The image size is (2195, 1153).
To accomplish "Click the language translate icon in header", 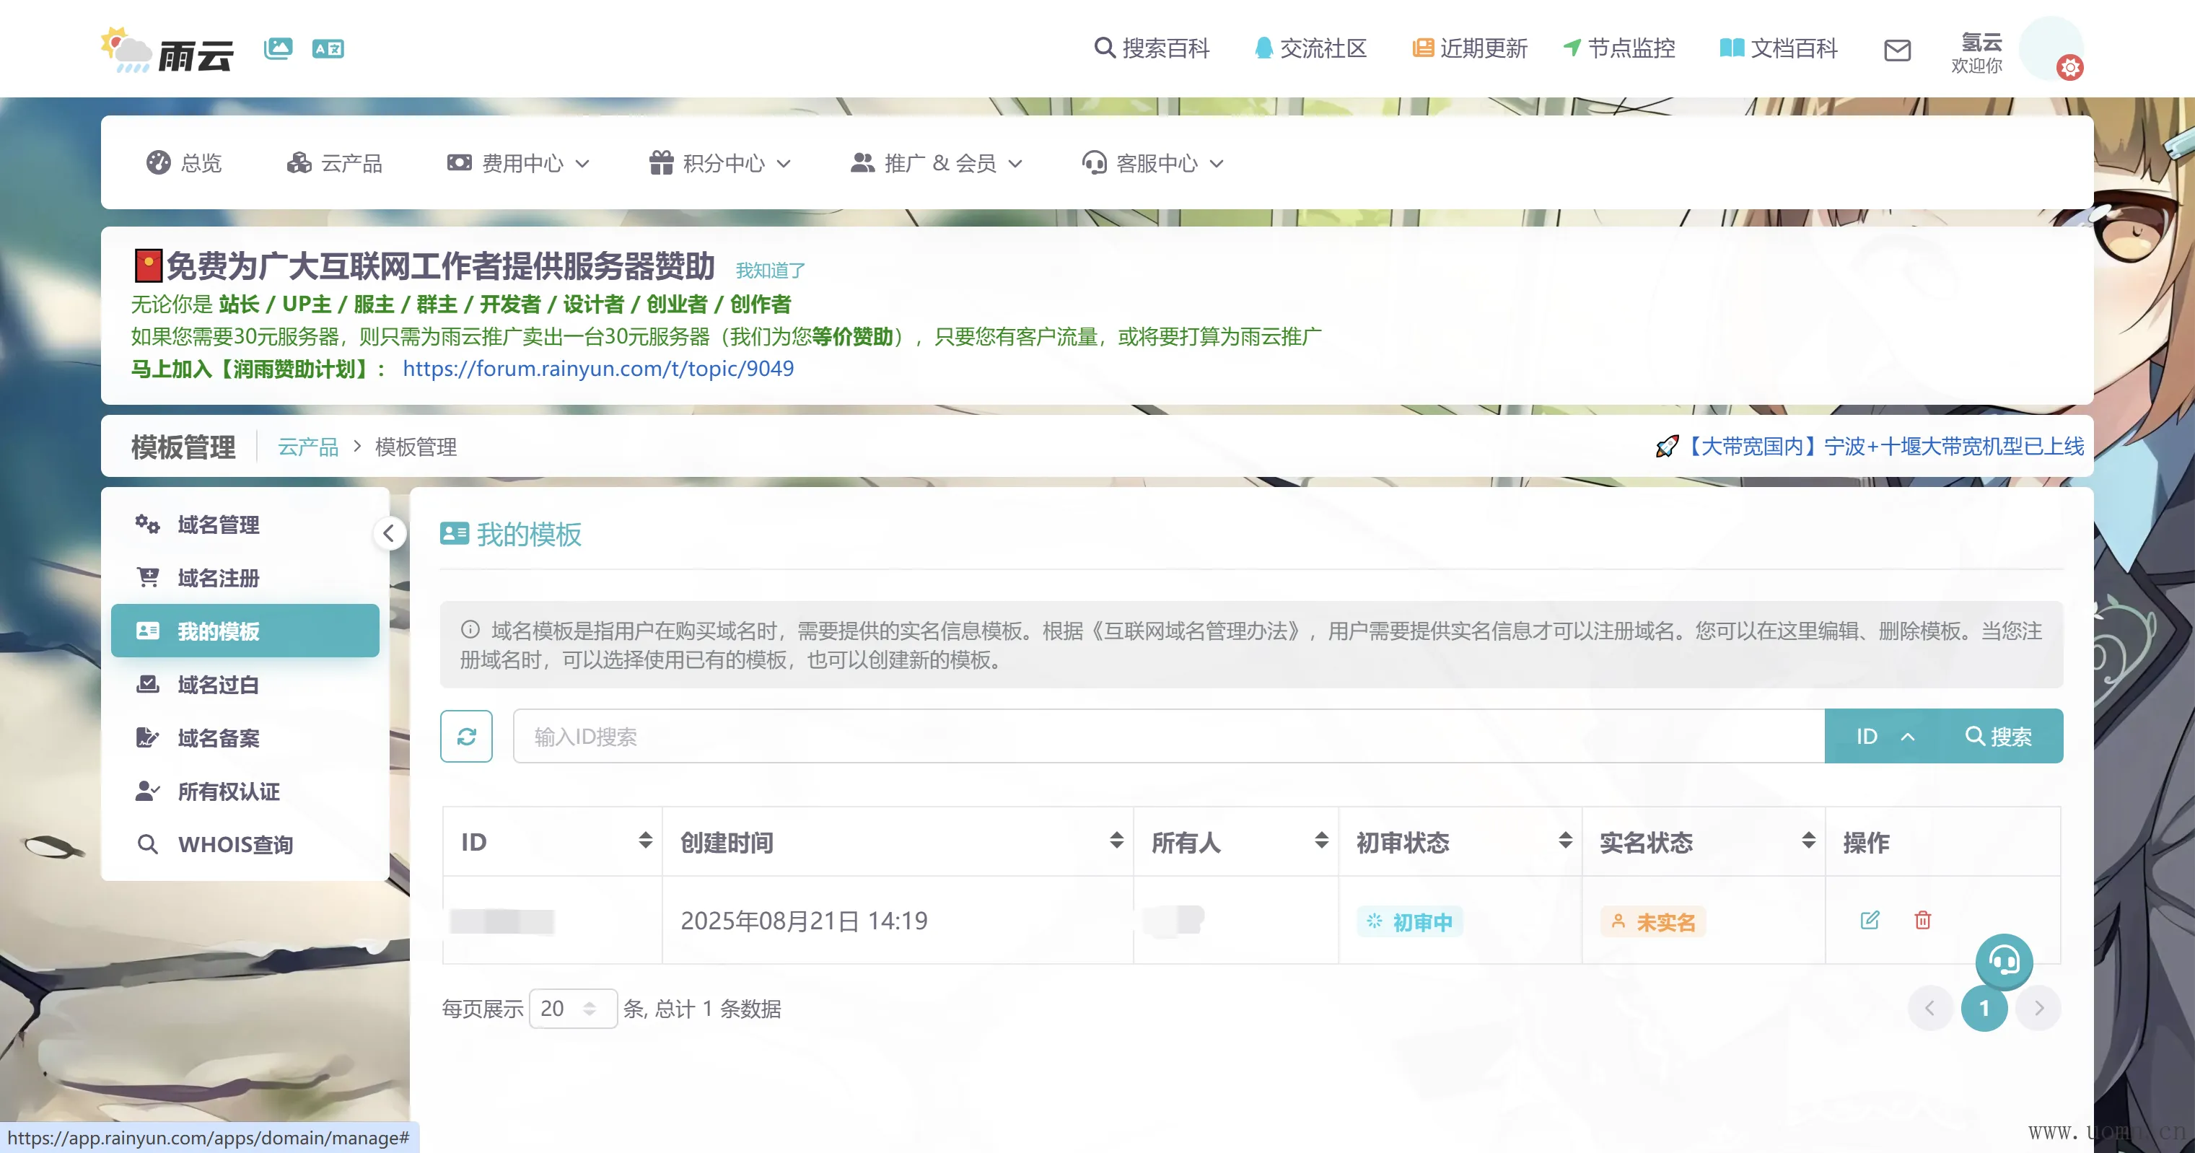I will pos(327,48).
